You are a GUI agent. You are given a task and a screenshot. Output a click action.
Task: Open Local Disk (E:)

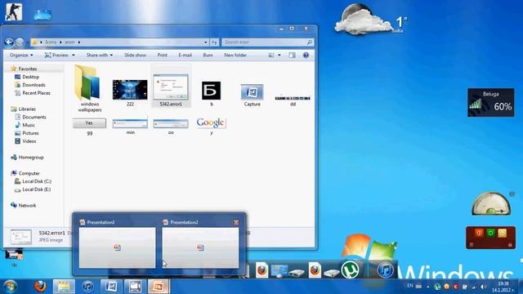click(x=36, y=189)
